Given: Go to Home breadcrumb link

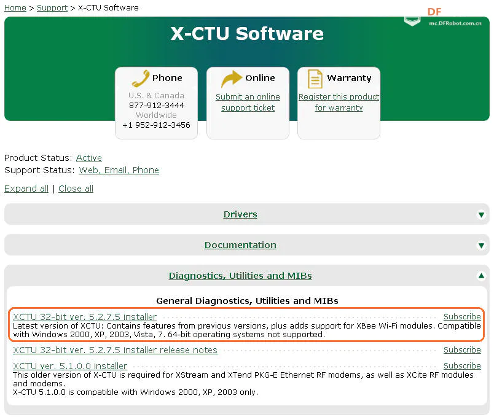Looking at the screenshot, I should click(15, 7).
